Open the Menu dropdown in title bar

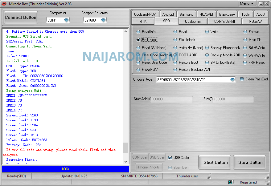(x=247, y=3)
